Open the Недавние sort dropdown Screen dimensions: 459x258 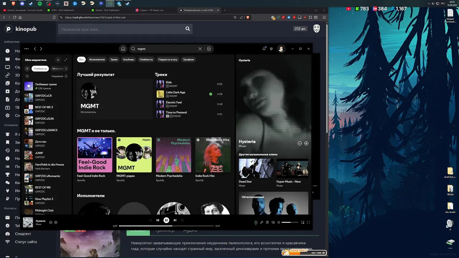[x=59, y=76]
